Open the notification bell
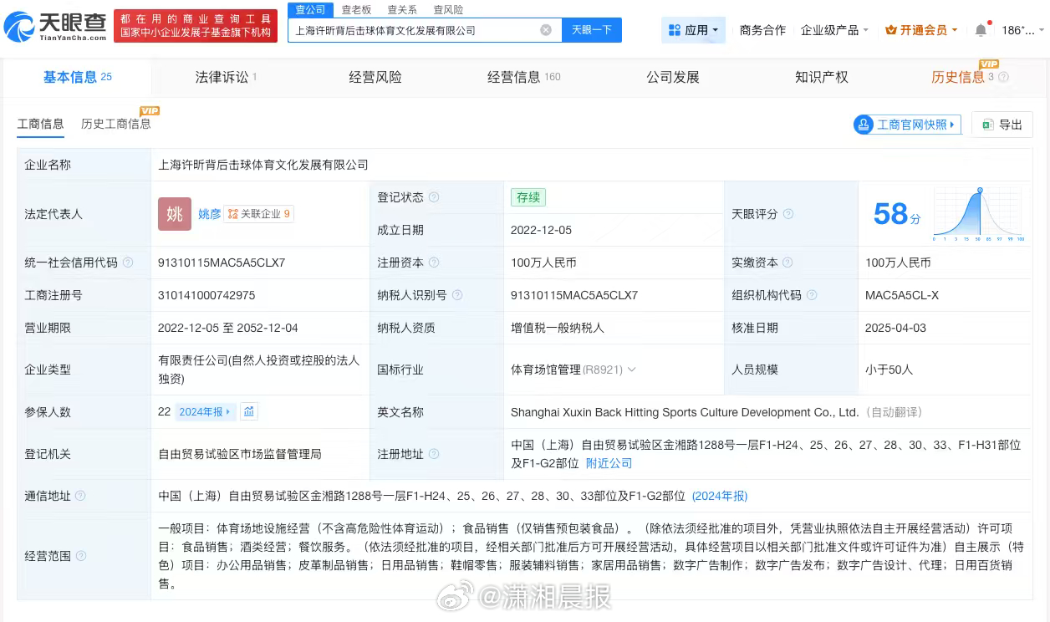This screenshot has height=622, width=1050. click(x=981, y=30)
